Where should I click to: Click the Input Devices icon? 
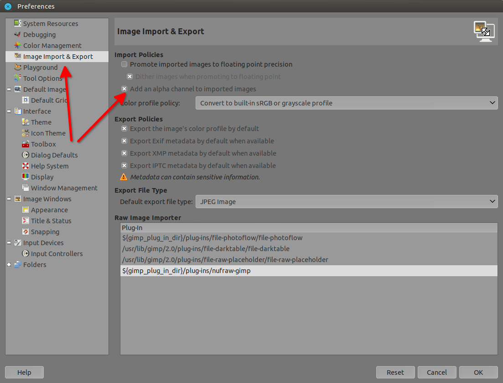[x=18, y=242]
